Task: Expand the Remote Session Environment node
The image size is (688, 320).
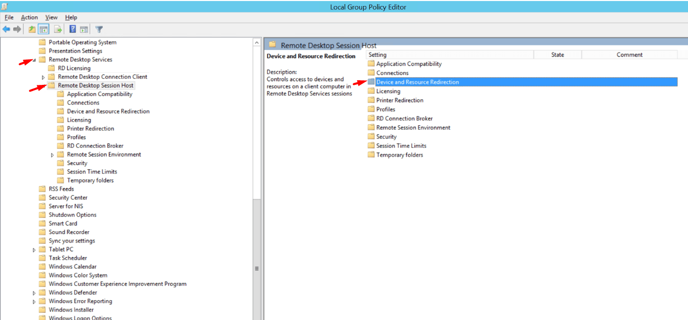Action: click(x=52, y=154)
